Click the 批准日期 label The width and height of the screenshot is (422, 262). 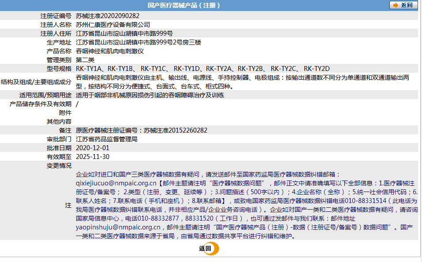59,148
